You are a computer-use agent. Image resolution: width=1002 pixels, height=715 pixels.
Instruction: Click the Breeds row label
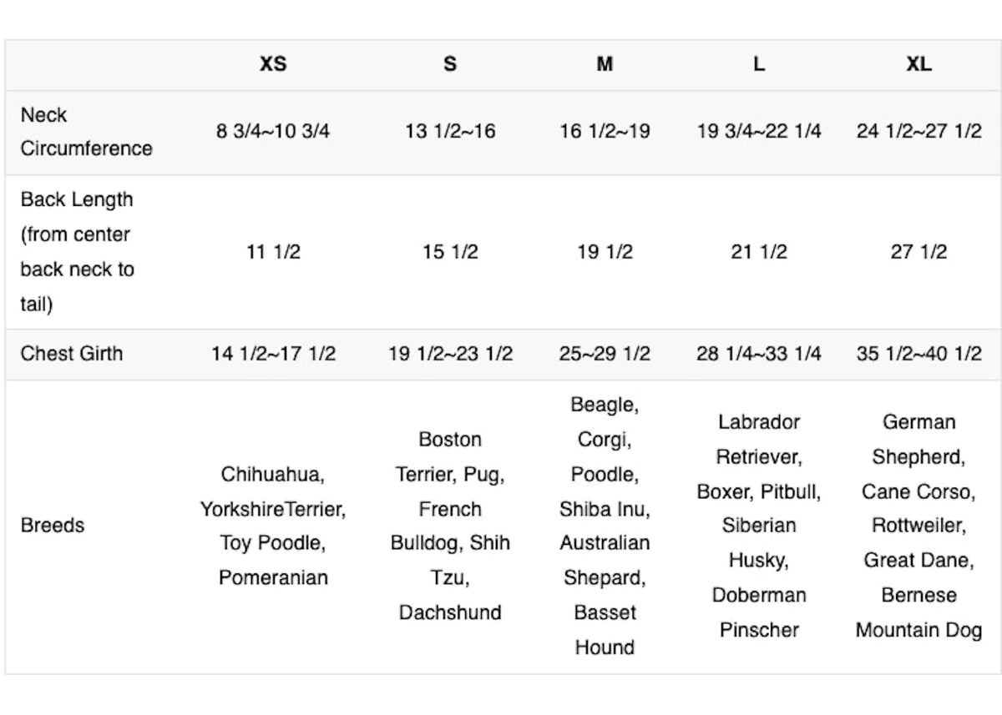[x=53, y=526]
